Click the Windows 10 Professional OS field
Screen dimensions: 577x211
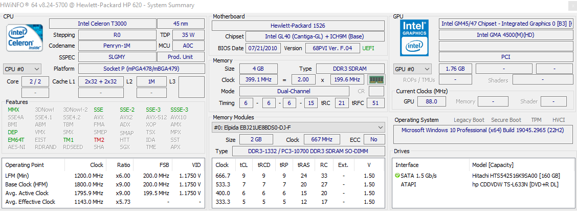click(x=482, y=130)
